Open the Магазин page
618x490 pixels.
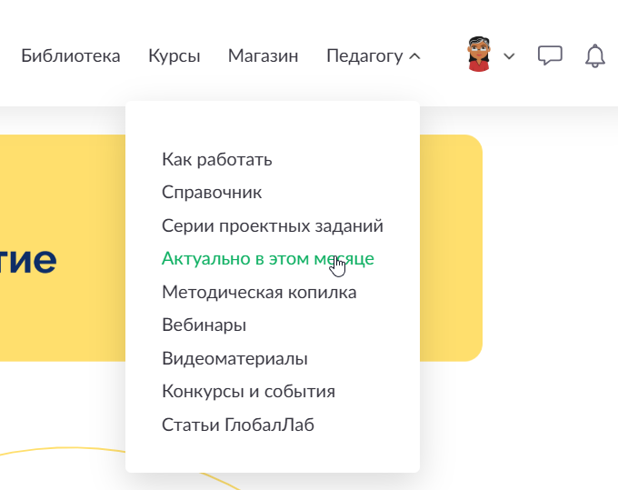click(263, 55)
